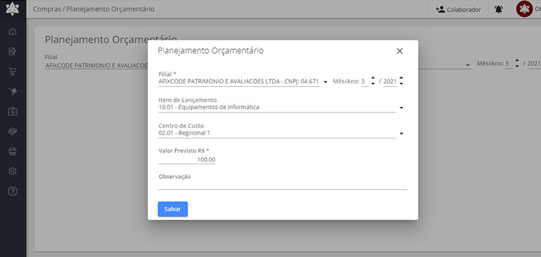Click the background page year field 2021
541x257 pixels.
[x=534, y=64]
